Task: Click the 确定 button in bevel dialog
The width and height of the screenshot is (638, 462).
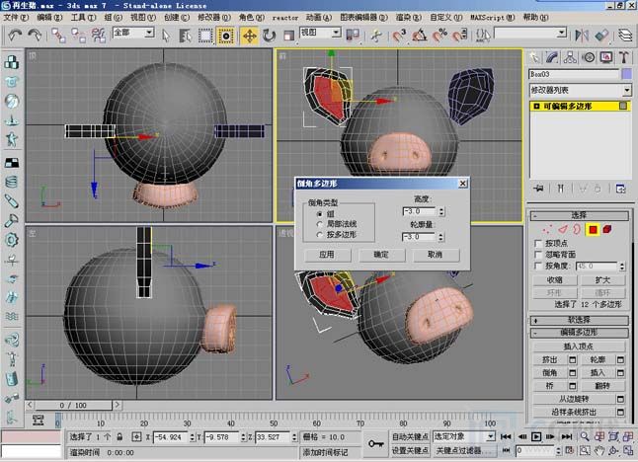Action: pos(381,255)
